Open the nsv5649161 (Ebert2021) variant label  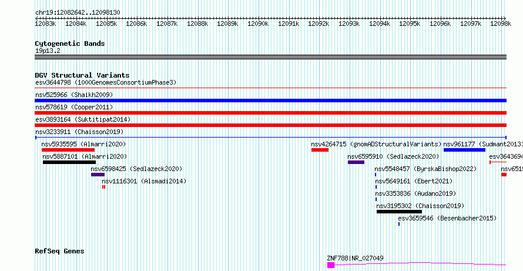[x=414, y=181]
